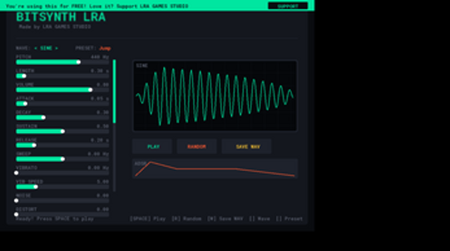The width and height of the screenshot is (450, 251).
Task: Click the SINE waveform display
Action: coord(215,96)
